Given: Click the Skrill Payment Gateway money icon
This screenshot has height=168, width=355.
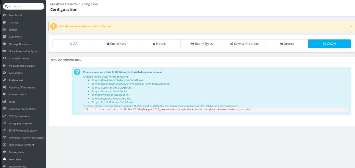Looking at the screenshot, I should [4, 131].
